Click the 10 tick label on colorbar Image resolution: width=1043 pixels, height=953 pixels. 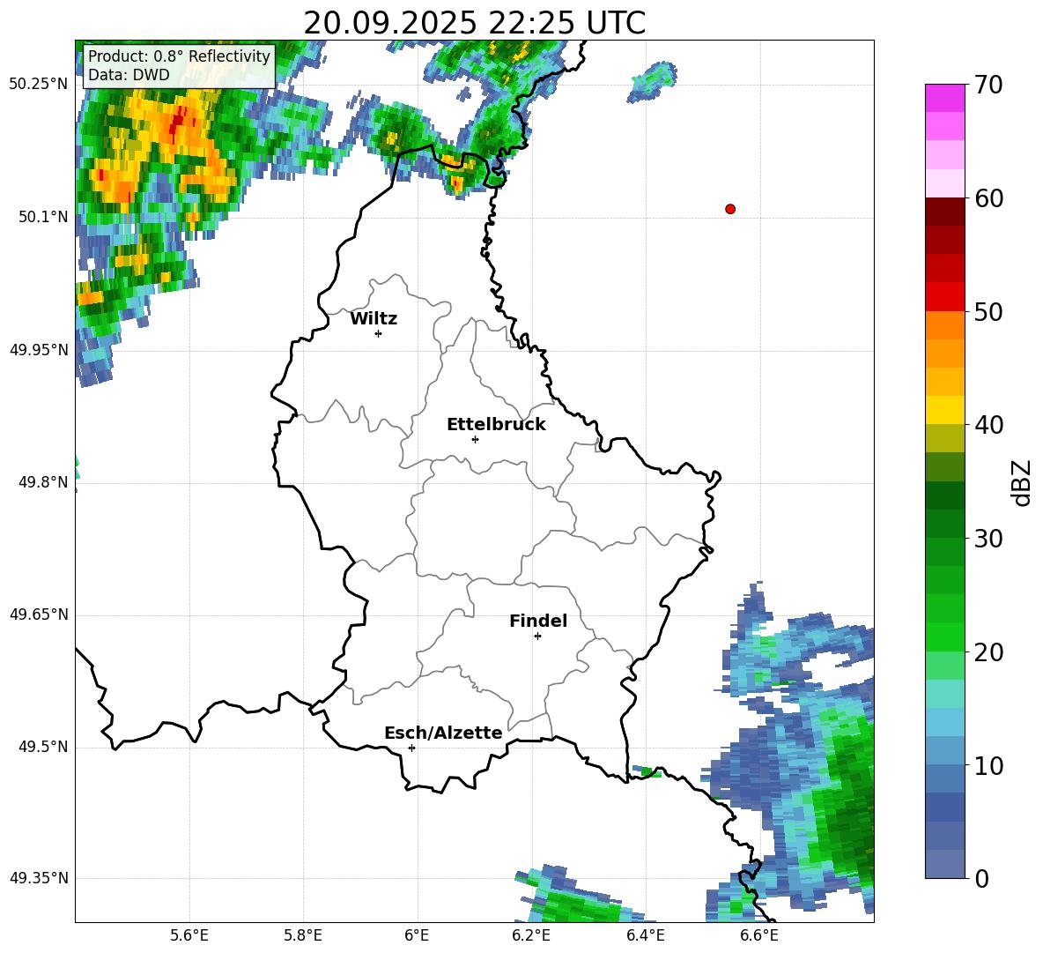tap(988, 765)
